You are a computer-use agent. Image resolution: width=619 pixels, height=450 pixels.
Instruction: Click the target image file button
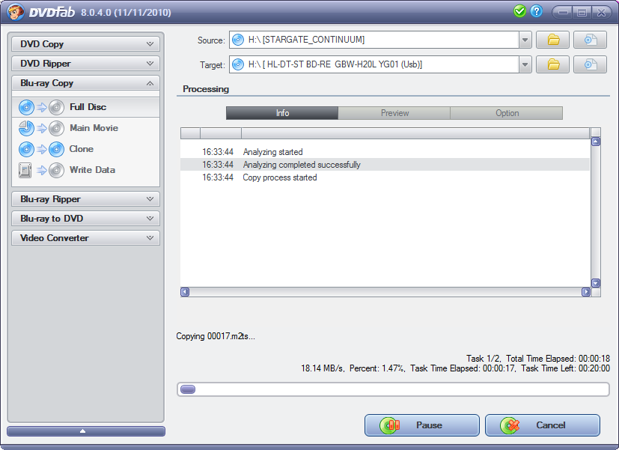[x=590, y=64]
